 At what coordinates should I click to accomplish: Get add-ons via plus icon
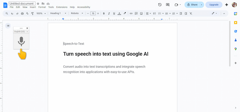point(235,63)
